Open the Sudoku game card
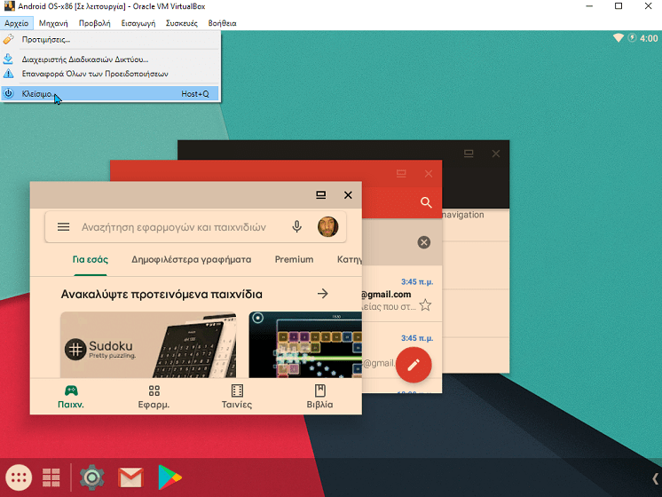 click(148, 344)
